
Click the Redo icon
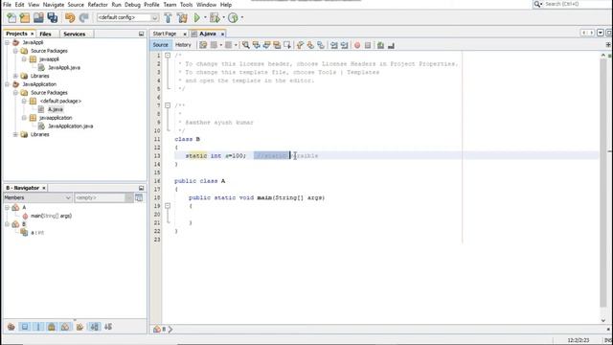(83, 17)
